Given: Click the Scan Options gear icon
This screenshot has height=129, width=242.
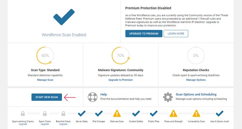Looking at the screenshot, I should (168, 97).
